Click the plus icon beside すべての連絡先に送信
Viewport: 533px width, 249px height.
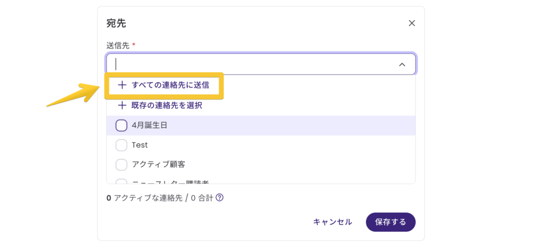[122, 85]
